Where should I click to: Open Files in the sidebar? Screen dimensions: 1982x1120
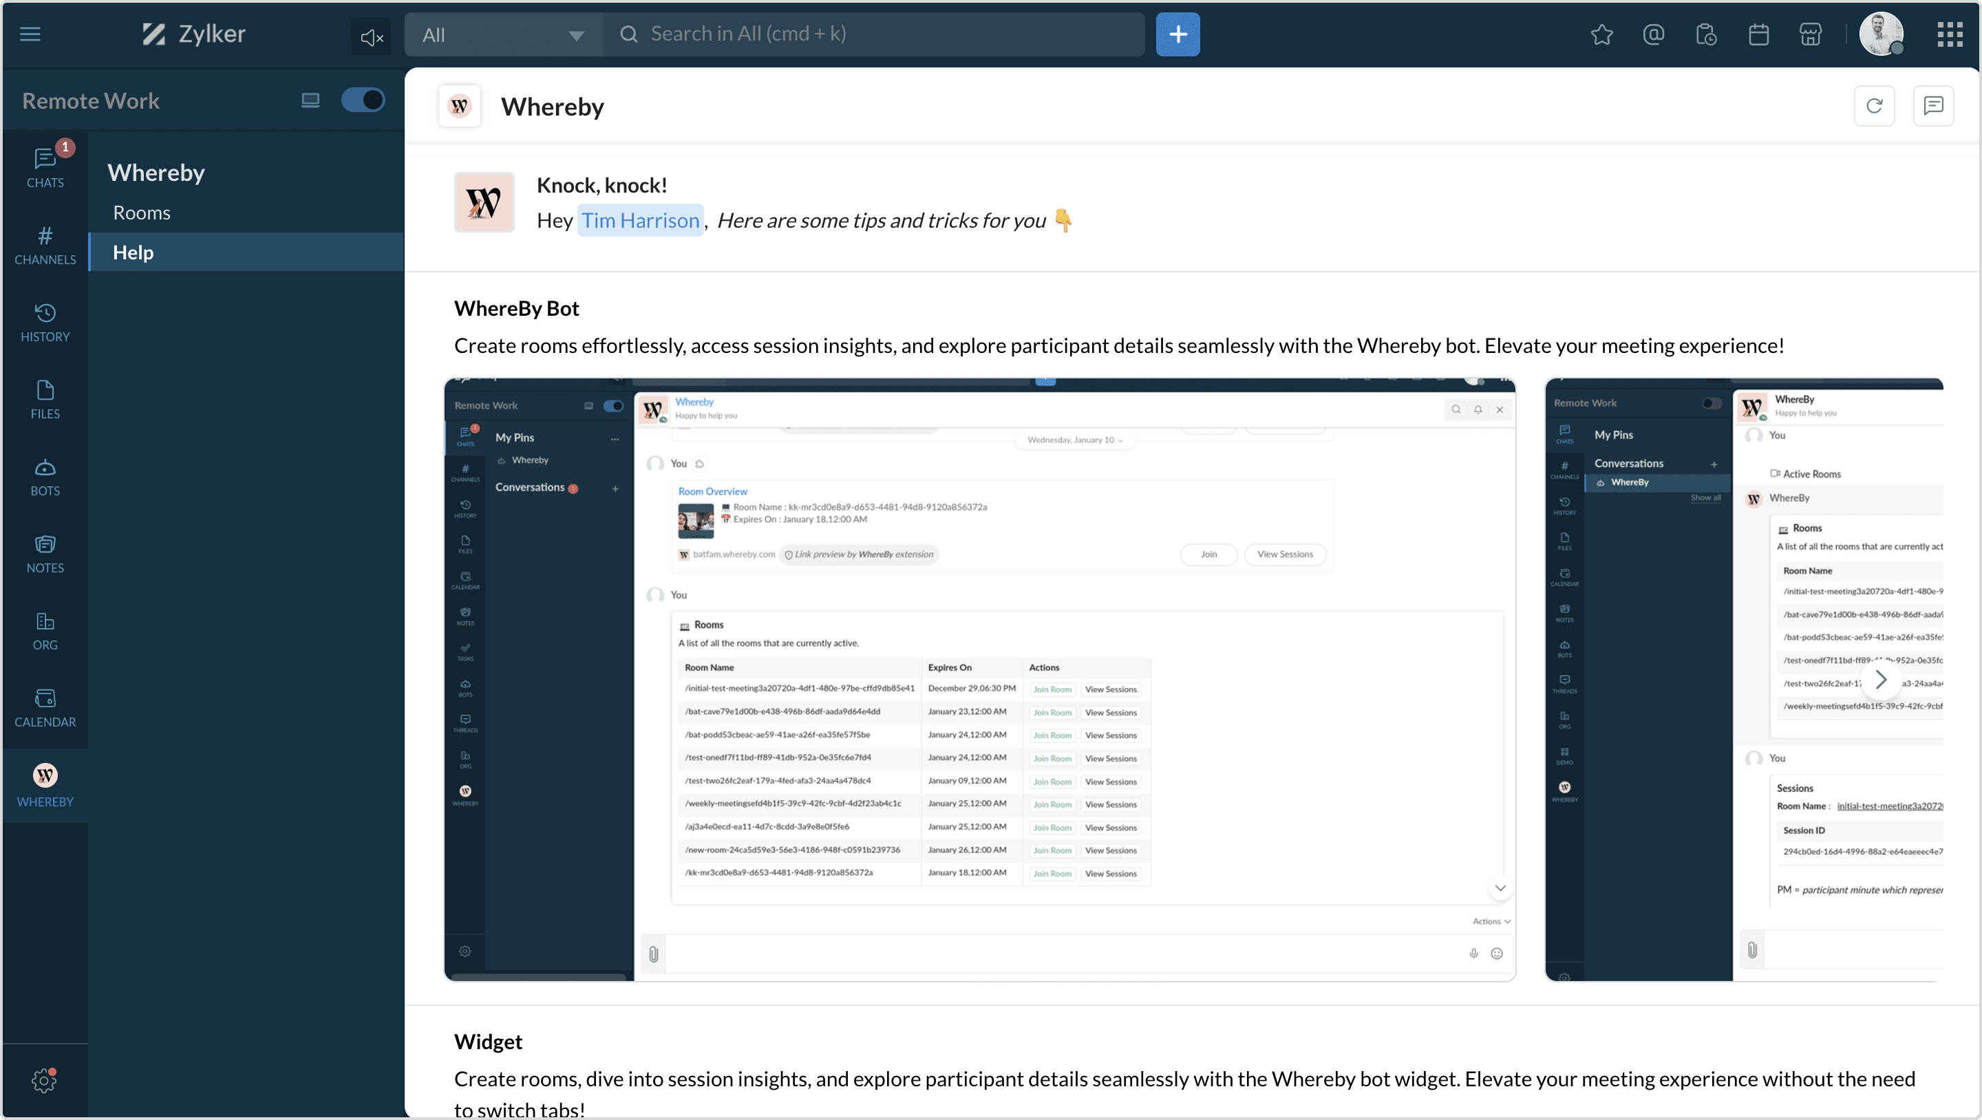pyautogui.click(x=45, y=399)
